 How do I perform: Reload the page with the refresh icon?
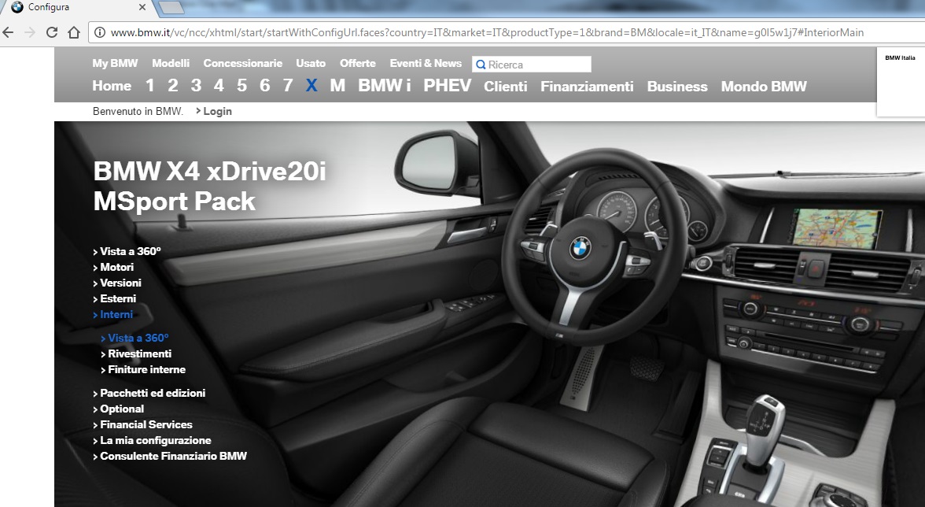point(52,32)
